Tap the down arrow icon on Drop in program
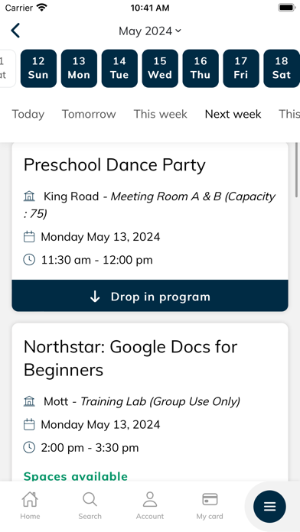Image resolution: width=300 pixels, height=532 pixels. click(95, 297)
